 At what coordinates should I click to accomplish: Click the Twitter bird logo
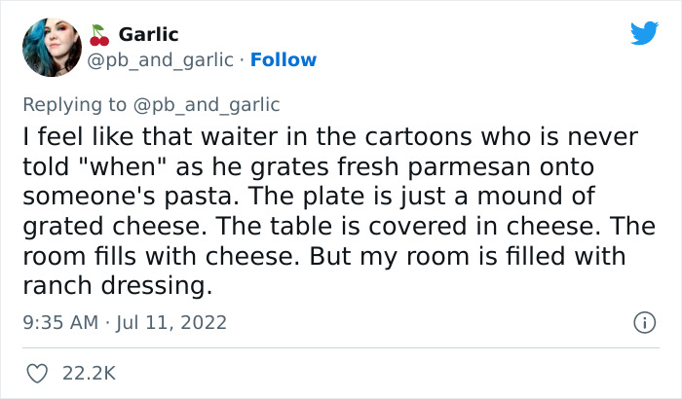[644, 33]
